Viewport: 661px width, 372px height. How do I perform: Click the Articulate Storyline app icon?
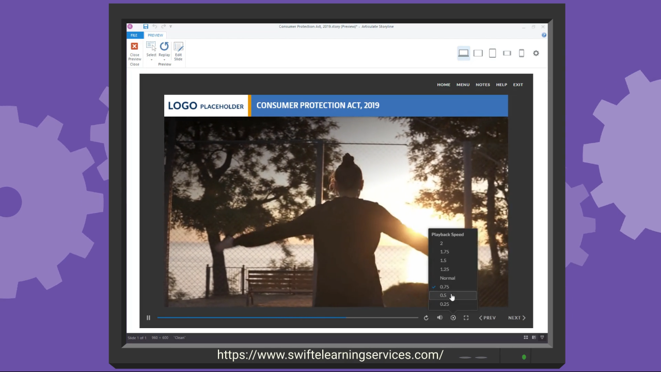coord(130,26)
